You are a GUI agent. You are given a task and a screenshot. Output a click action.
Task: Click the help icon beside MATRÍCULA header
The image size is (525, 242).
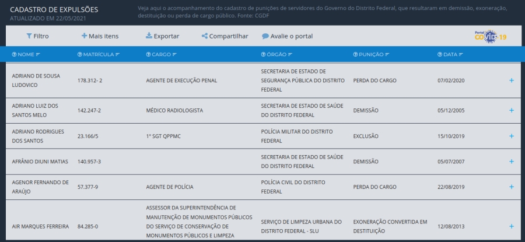tap(79, 54)
